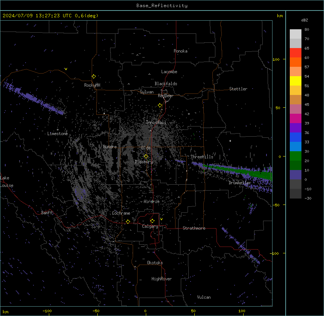Click the Didsbury city label
The image size is (324, 316).
pyautogui.click(x=144, y=162)
